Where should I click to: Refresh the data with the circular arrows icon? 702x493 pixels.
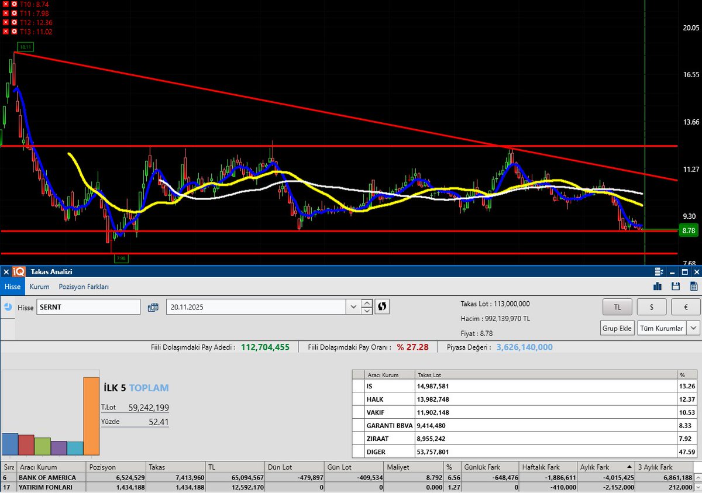(x=382, y=306)
